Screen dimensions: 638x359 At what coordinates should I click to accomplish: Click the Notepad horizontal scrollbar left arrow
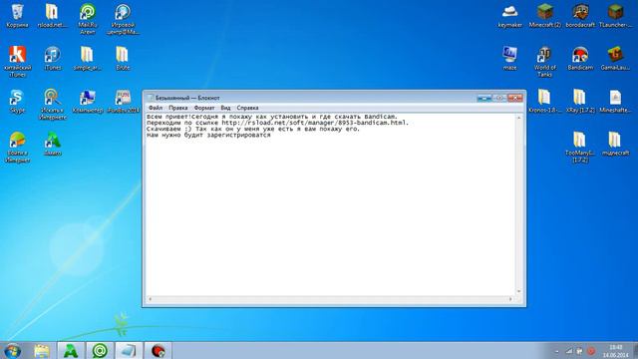(151, 299)
